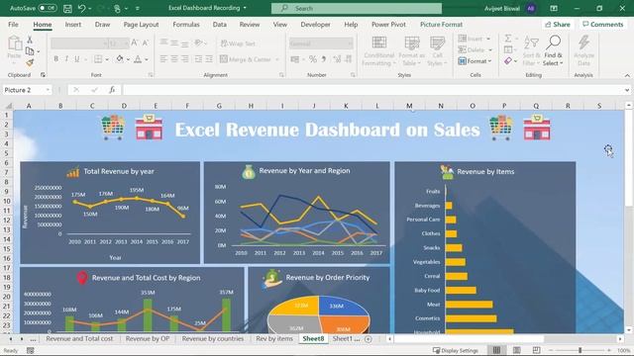Open the File menu
The height and width of the screenshot is (356, 634).
pyautogui.click(x=13, y=25)
